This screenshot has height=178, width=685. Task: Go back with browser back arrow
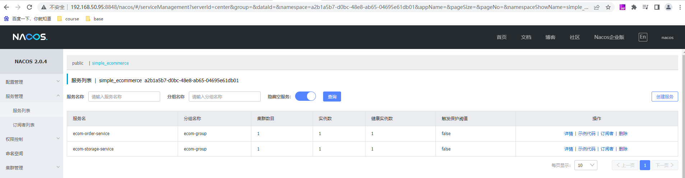6,7
